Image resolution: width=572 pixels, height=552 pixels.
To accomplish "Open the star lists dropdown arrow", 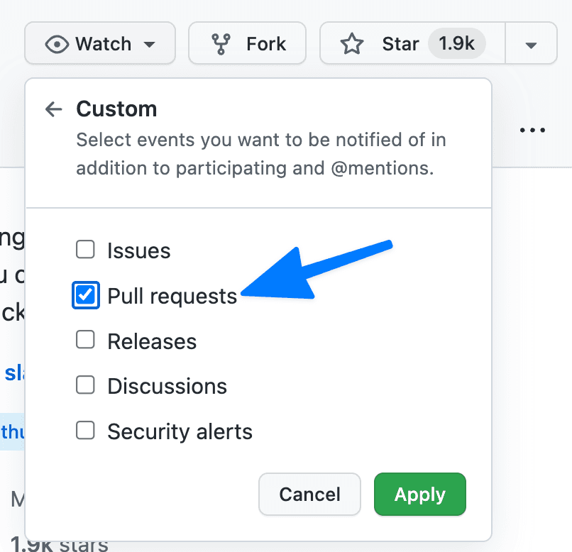I will click(531, 44).
